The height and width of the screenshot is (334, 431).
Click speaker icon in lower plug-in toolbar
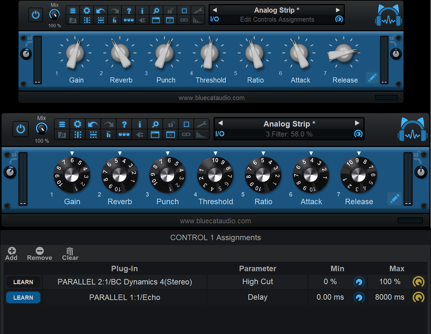pos(140,135)
